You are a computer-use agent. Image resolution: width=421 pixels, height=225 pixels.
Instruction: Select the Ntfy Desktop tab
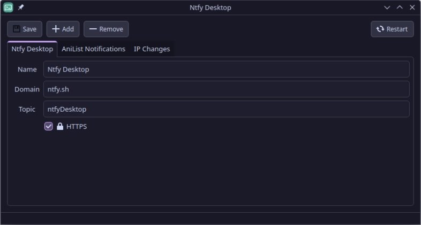(x=32, y=49)
